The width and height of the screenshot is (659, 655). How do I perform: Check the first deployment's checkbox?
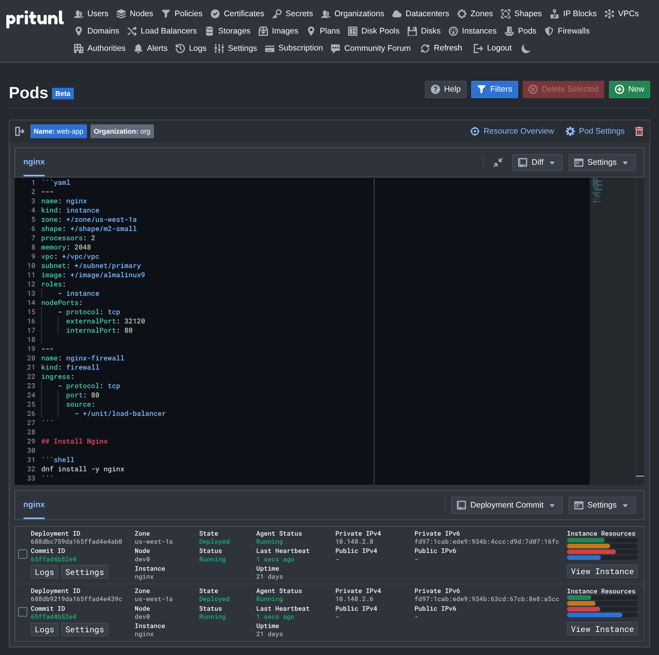[23, 554]
